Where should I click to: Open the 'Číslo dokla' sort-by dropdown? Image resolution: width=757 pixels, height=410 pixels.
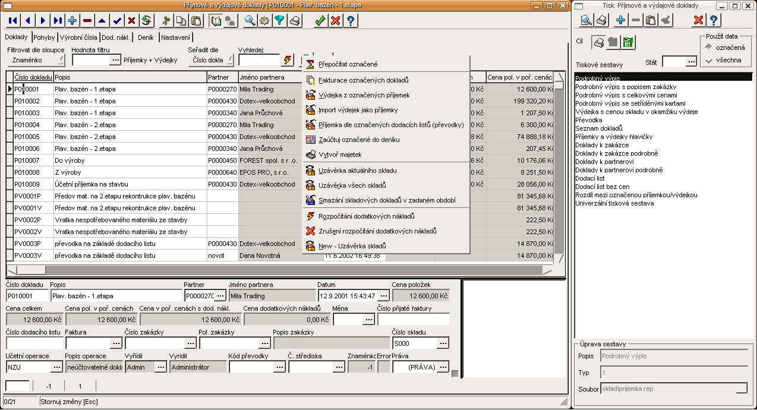[x=210, y=60]
